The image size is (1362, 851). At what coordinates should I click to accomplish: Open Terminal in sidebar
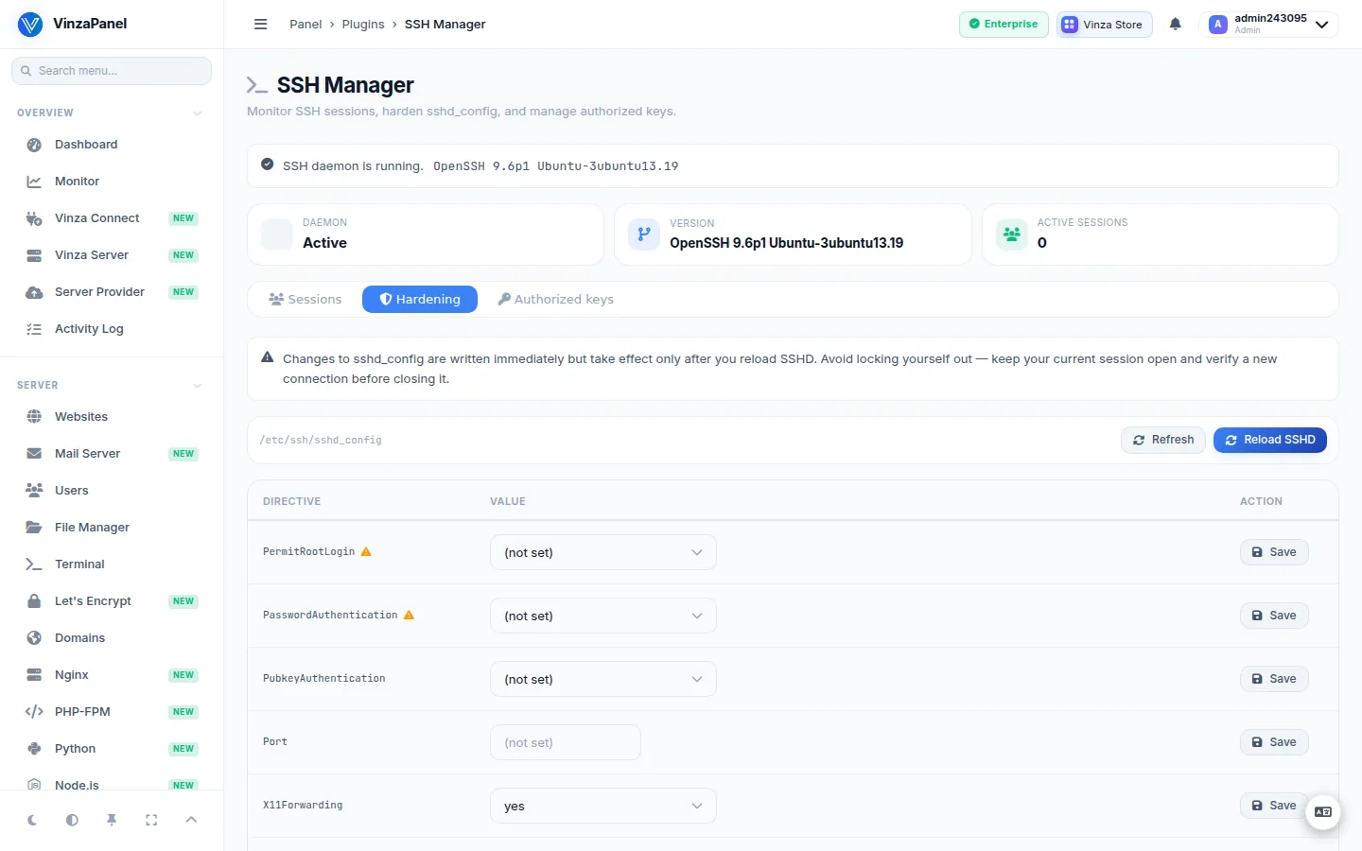(x=112, y=564)
